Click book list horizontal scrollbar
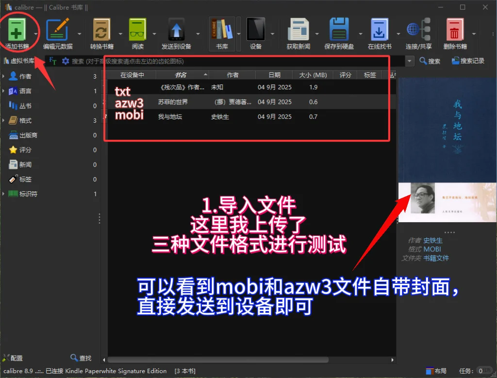Viewport: 497px width, 378px height. (x=218, y=360)
